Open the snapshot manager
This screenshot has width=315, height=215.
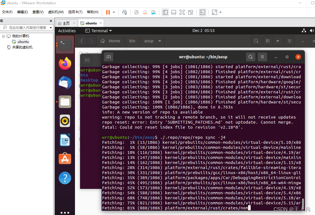(x=153, y=12)
